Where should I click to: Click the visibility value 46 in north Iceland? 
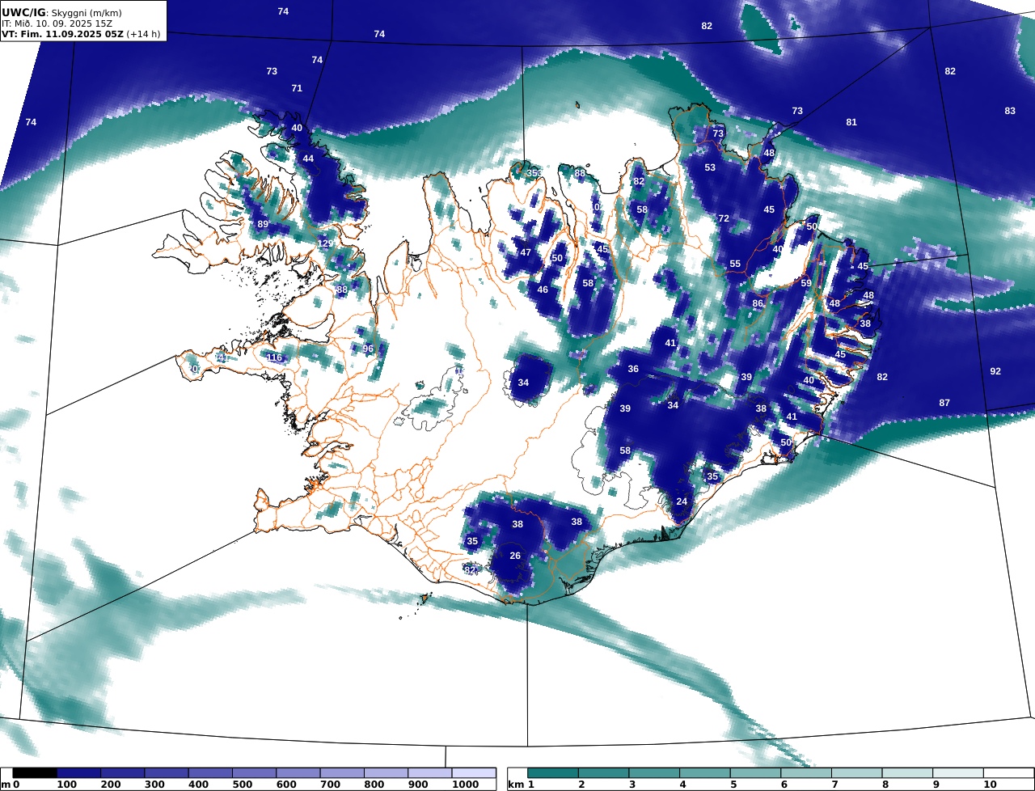[543, 290]
